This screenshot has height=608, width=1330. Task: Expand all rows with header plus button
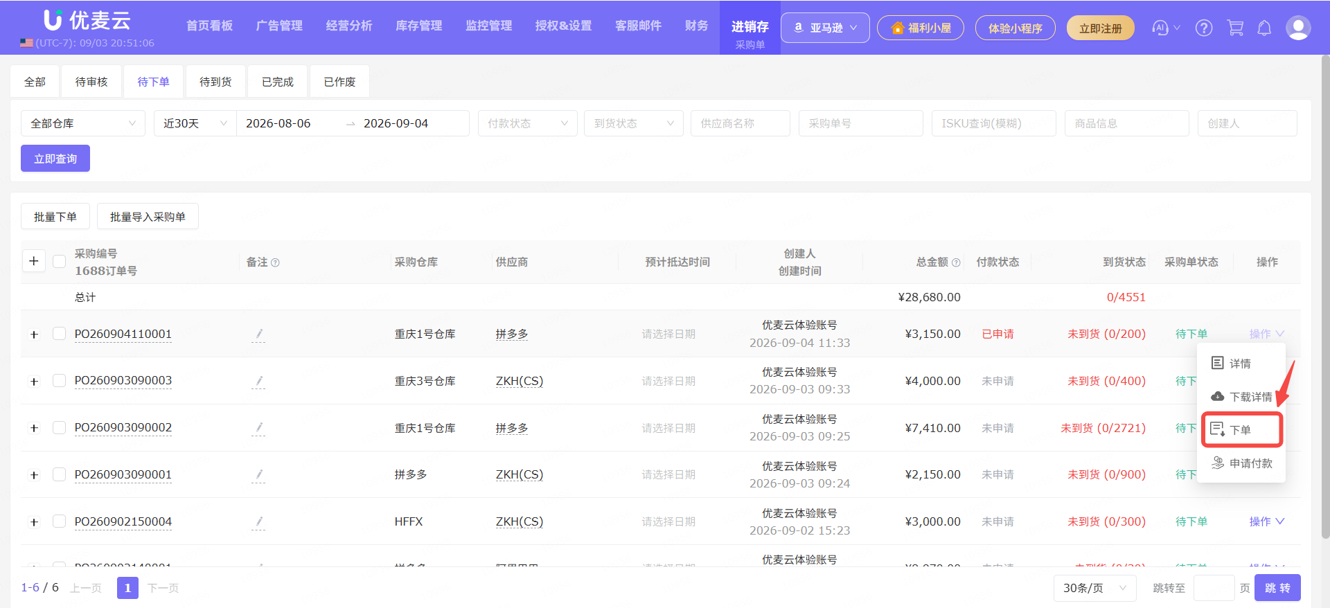pyautogui.click(x=34, y=261)
